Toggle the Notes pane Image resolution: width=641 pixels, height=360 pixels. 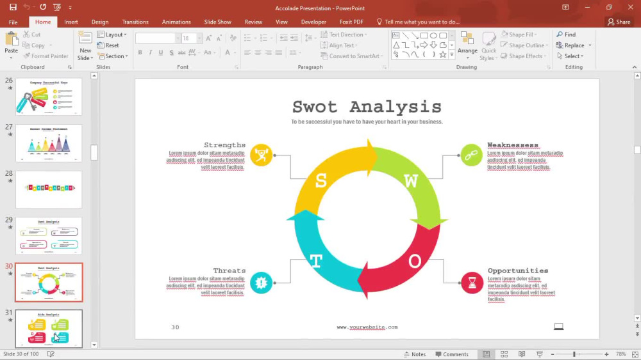point(415,354)
